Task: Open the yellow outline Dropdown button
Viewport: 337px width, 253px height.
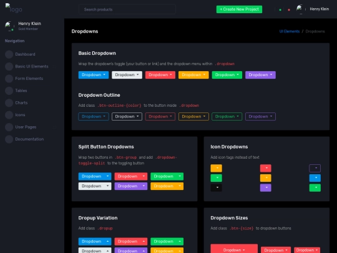Action: [193, 117]
